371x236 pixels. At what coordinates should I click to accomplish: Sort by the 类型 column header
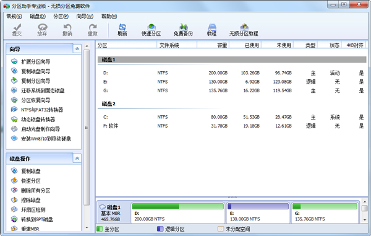point(305,45)
